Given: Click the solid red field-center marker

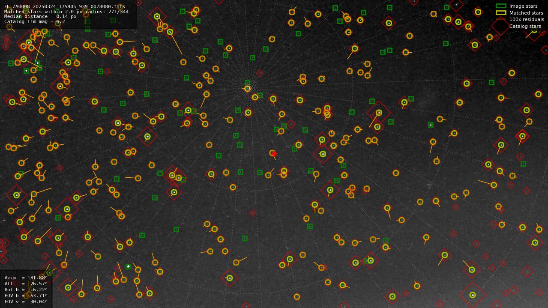Looking at the screenshot, I should point(274,154).
